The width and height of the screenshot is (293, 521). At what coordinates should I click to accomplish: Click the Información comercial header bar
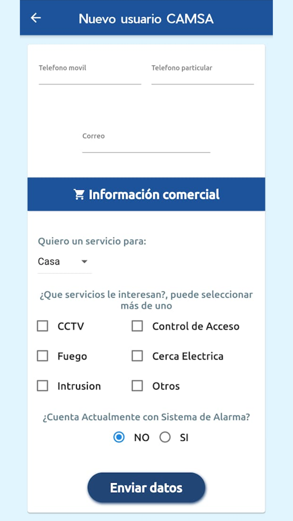[146, 194]
